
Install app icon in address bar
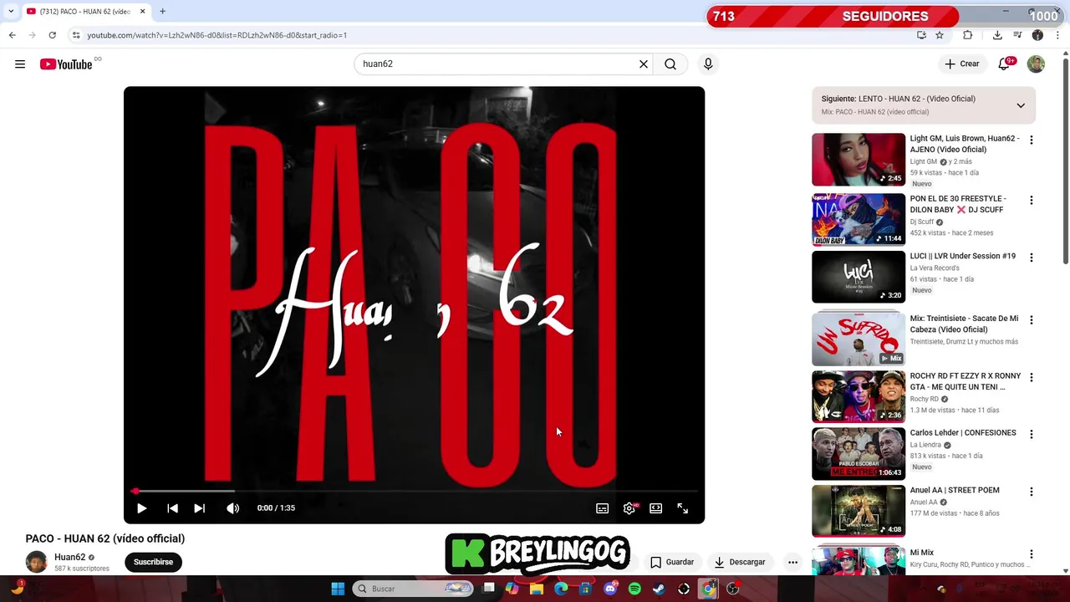[921, 35]
